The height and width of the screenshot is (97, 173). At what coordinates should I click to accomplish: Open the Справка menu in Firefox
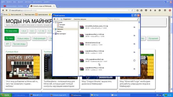point(46,2)
